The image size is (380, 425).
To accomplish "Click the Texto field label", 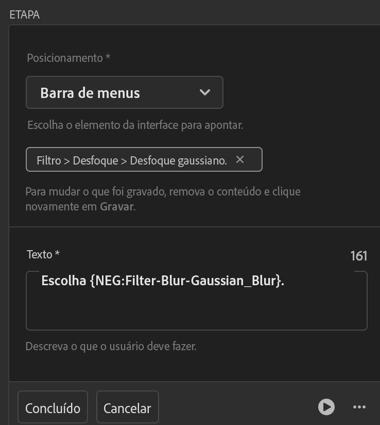I will click(x=43, y=254).
